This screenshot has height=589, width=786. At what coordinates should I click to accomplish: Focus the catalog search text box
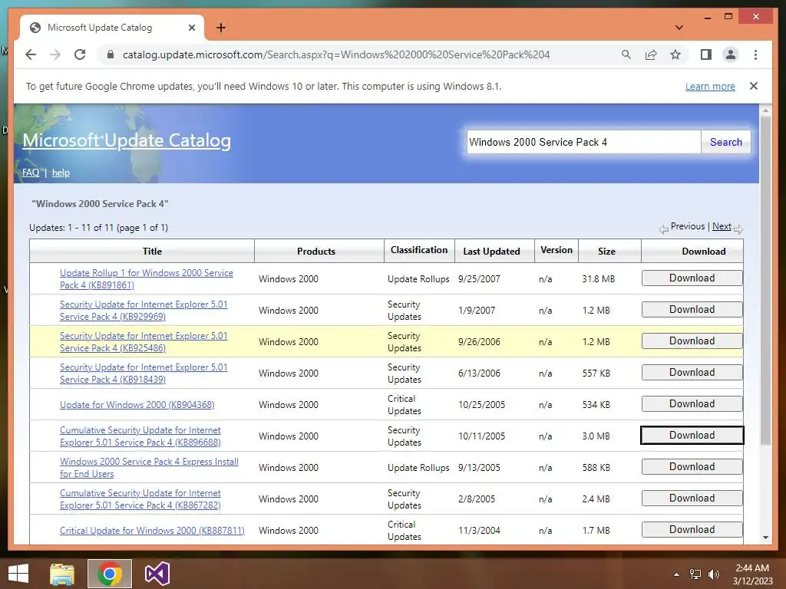pyautogui.click(x=583, y=142)
